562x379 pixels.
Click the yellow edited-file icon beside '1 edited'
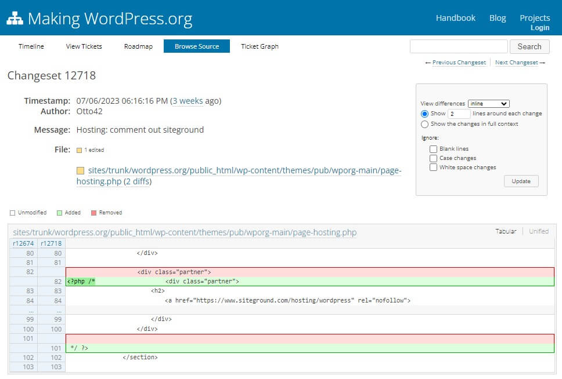(x=79, y=150)
